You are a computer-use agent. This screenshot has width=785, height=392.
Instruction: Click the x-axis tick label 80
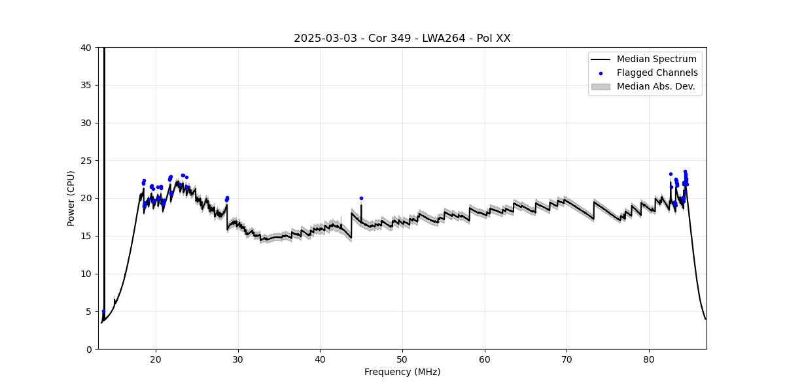coord(649,359)
